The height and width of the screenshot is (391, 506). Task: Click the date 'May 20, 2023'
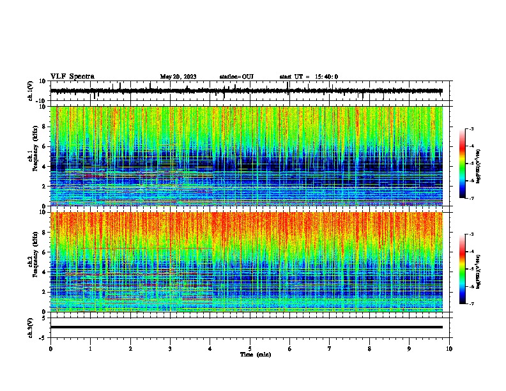pos(178,77)
